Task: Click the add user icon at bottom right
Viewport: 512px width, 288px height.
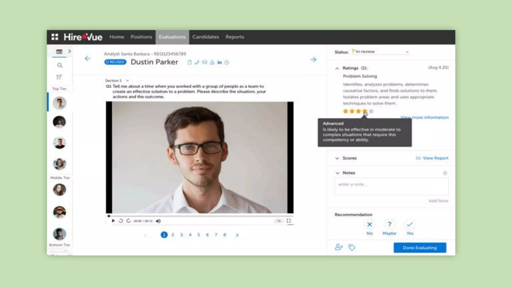Action: click(338, 247)
